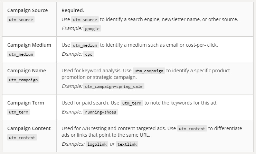Select the utm_source code tag under Campaign Source
Image resolution: width=256 pixels, height=154 pixels.
21,20
